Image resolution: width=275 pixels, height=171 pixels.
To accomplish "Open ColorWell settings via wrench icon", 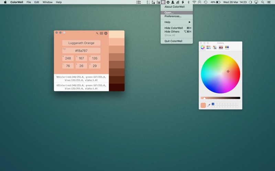I will point(97,33).
